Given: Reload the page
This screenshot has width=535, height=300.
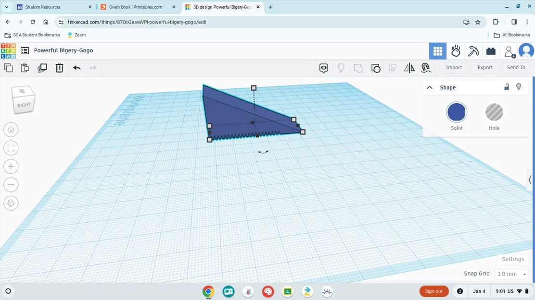Looking at the screenshot, I should click(33, 22).
